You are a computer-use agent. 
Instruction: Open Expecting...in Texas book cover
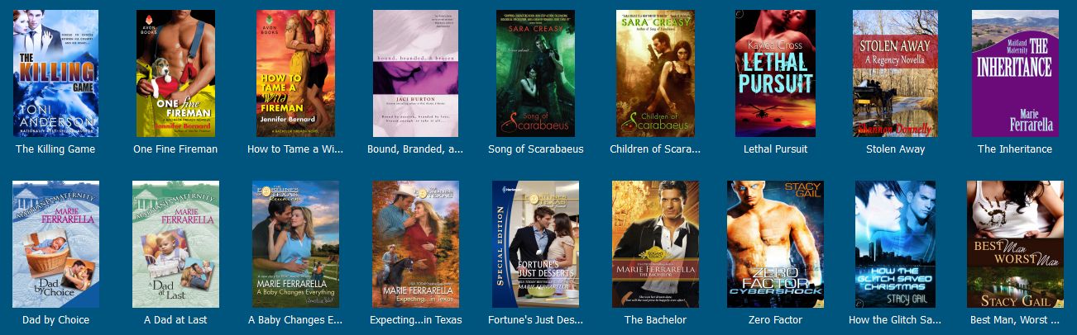[415, 244]
